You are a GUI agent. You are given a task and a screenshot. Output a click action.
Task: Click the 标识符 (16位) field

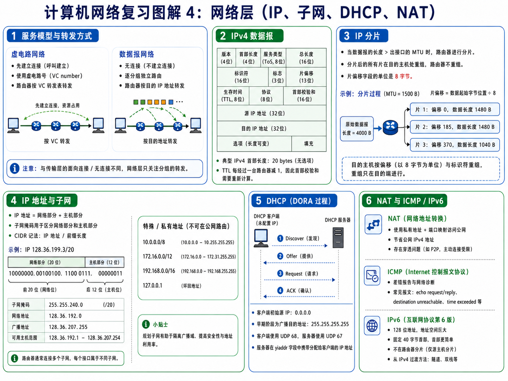click(x=243, y=77)
